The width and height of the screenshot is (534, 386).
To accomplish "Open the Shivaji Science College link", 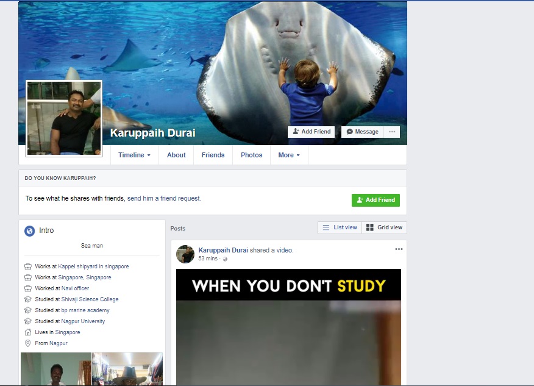I will click(90, 299).
